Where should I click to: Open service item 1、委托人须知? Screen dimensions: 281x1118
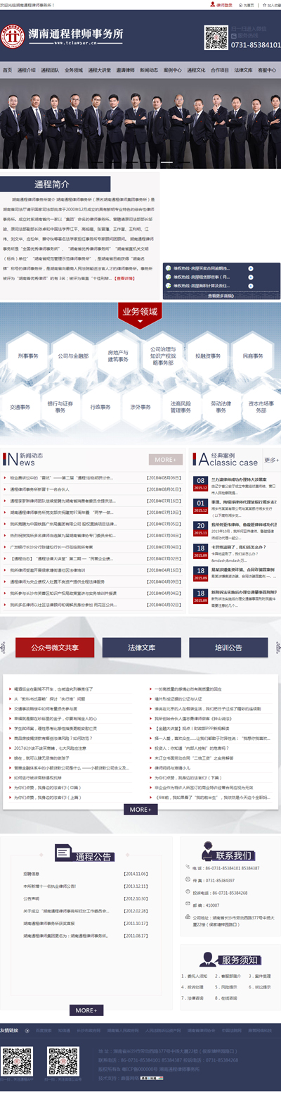coord(195,976)
